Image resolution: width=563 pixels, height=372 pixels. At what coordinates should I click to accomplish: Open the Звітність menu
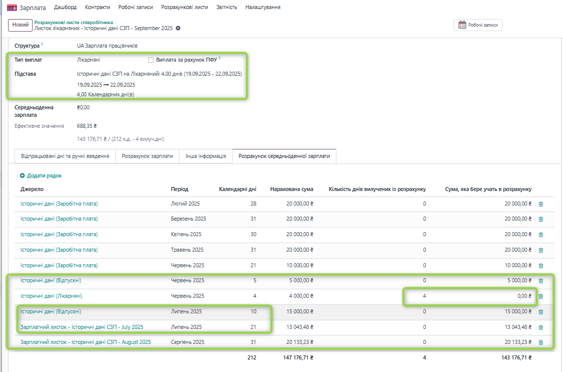click(227, 8)
